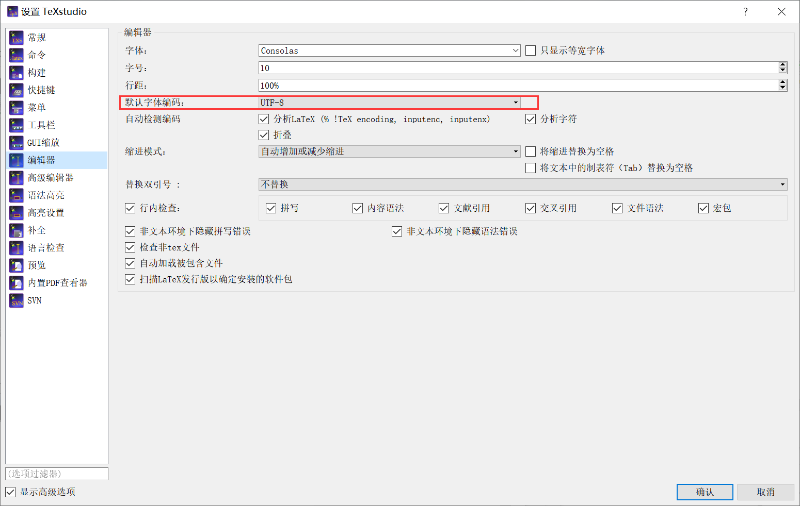Image resolution: width=800 pixels, height=506 pixels.
Task: Close the 设置 TeXstudio dialog
Action: [781, 12]
